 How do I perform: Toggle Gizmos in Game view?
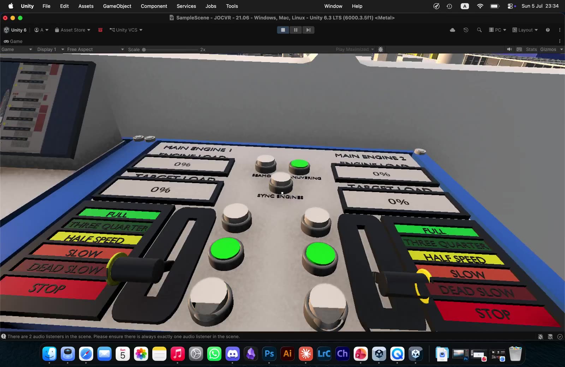coord(548,49)
